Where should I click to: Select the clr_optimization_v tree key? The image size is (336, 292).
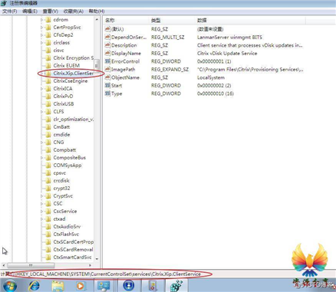coord(74,120)
